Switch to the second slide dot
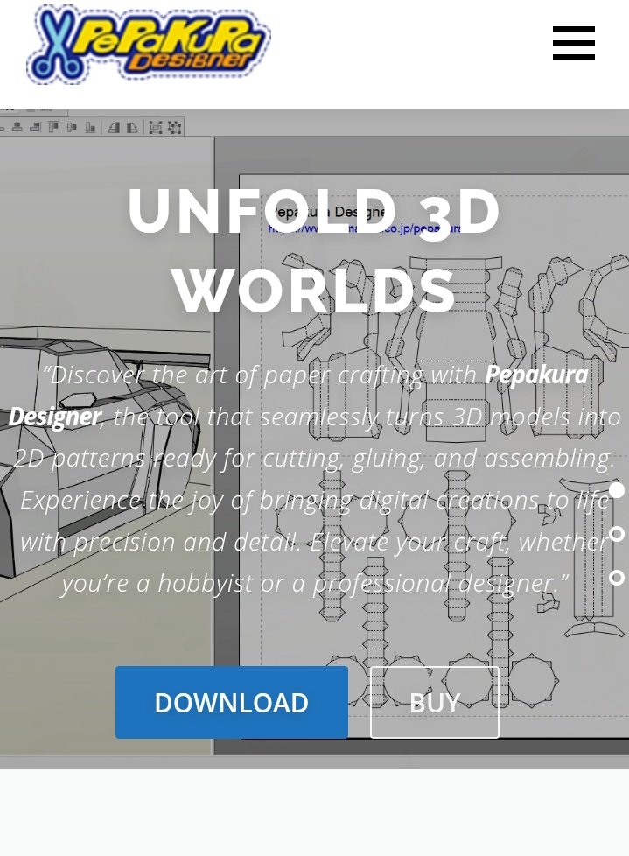 tap(617, 533)
